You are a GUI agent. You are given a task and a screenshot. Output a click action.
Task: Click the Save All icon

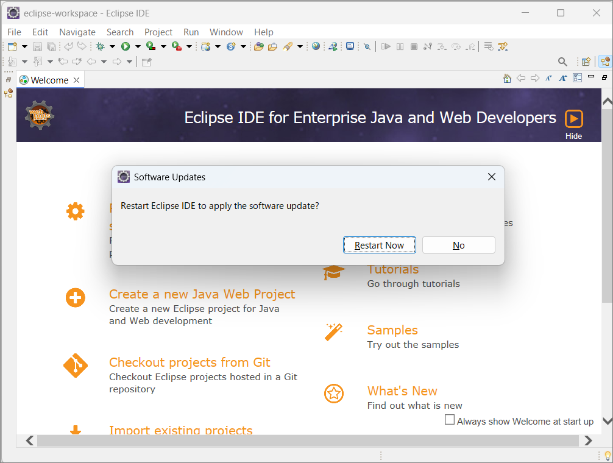[x=51, y=46]
